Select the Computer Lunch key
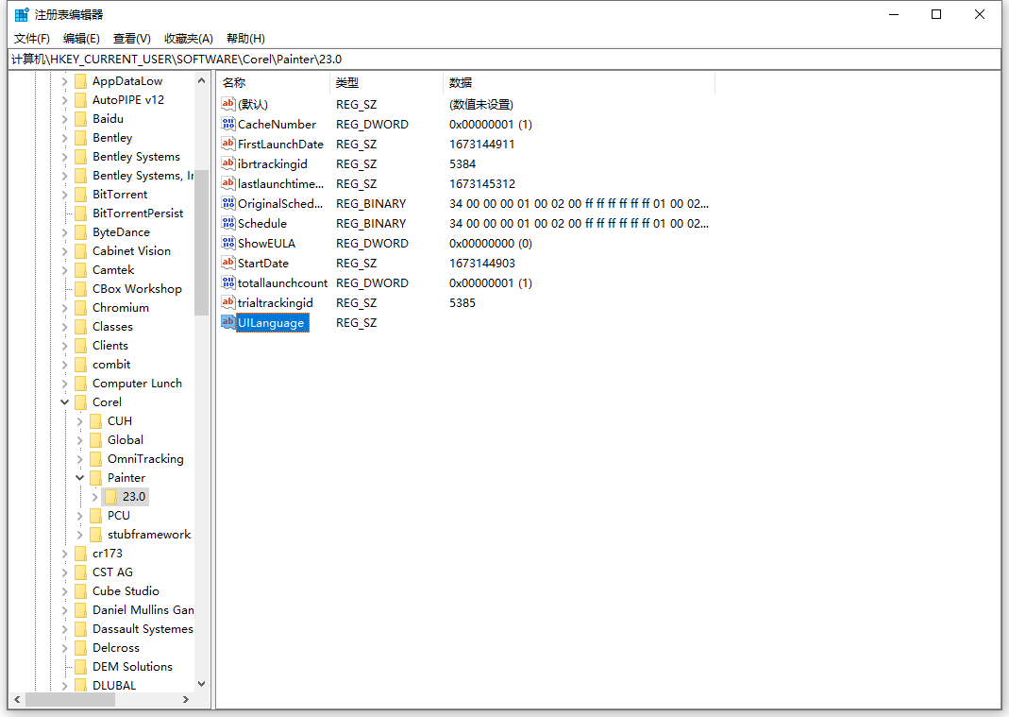Viewport: 1009px width, 717px height. click(137, 384)
